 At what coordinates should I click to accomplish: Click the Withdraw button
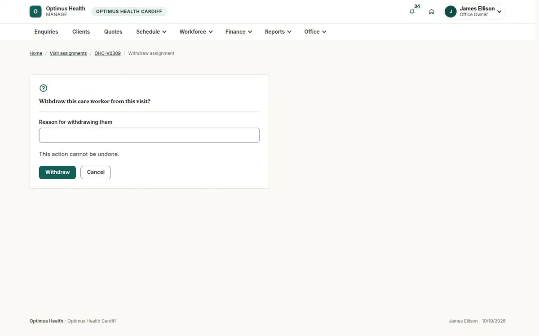pos(57,172)
